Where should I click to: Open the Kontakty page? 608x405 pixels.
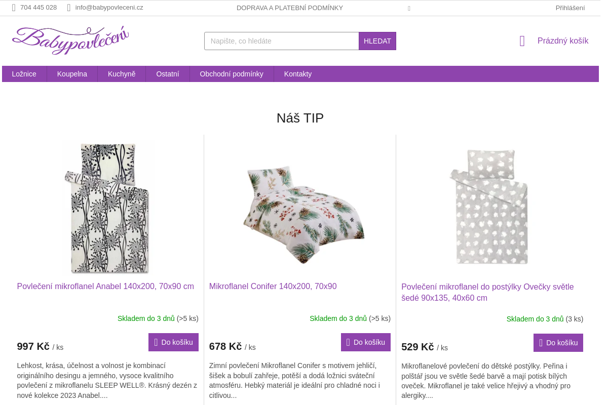pos(298,74)
